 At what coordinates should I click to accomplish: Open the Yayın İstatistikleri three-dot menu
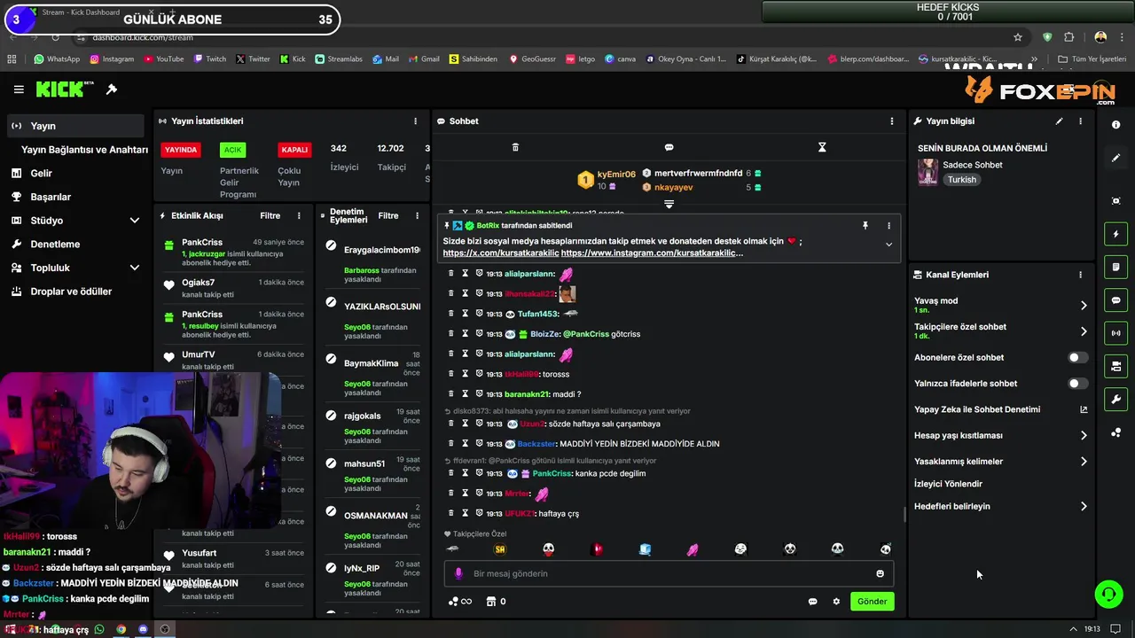point(415,121)
